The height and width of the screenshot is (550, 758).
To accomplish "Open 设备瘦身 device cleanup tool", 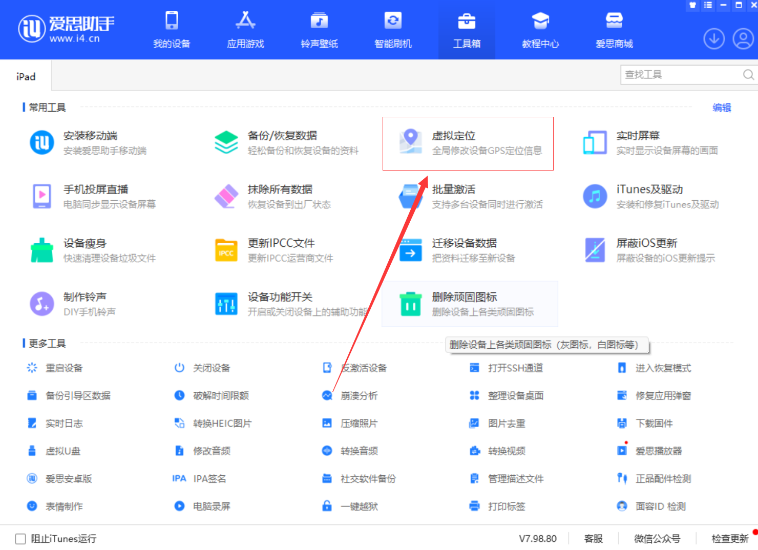I will (42, 250).
